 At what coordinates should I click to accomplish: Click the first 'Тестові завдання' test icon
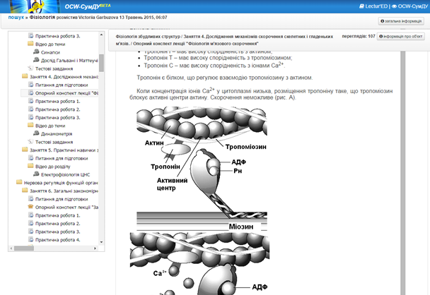pyautogui.click(x=30, y=68)
